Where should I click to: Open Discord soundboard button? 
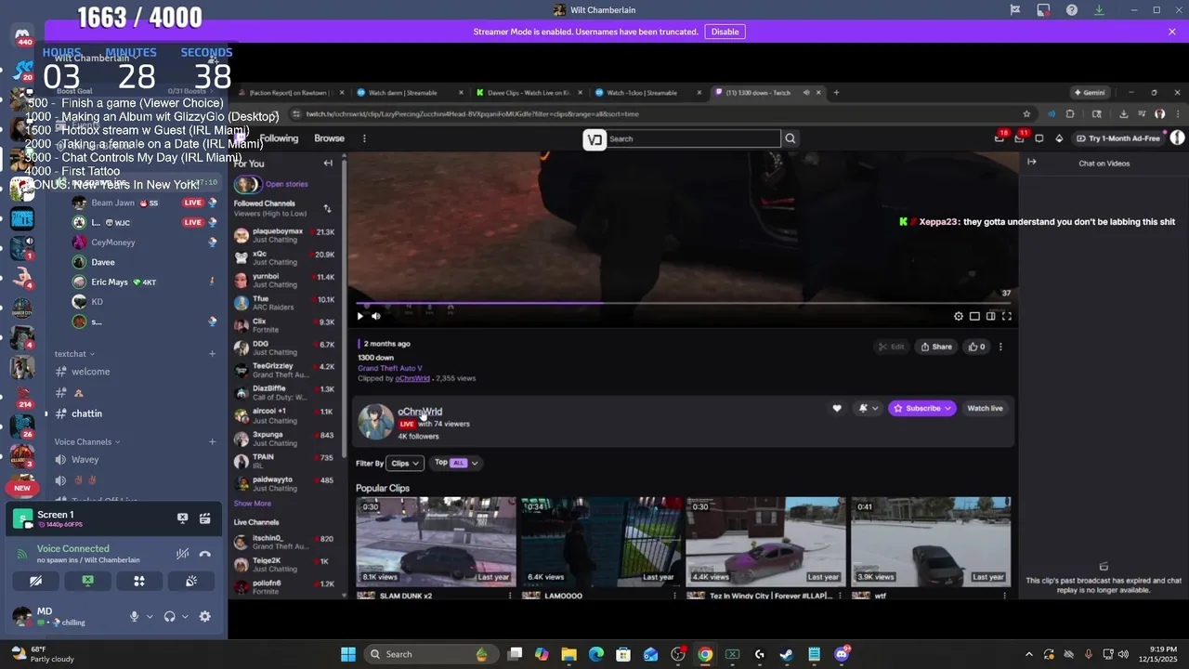(191, 581)
